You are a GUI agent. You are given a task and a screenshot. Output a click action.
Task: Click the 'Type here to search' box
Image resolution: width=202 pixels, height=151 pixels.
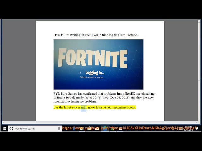click(35, 129)
